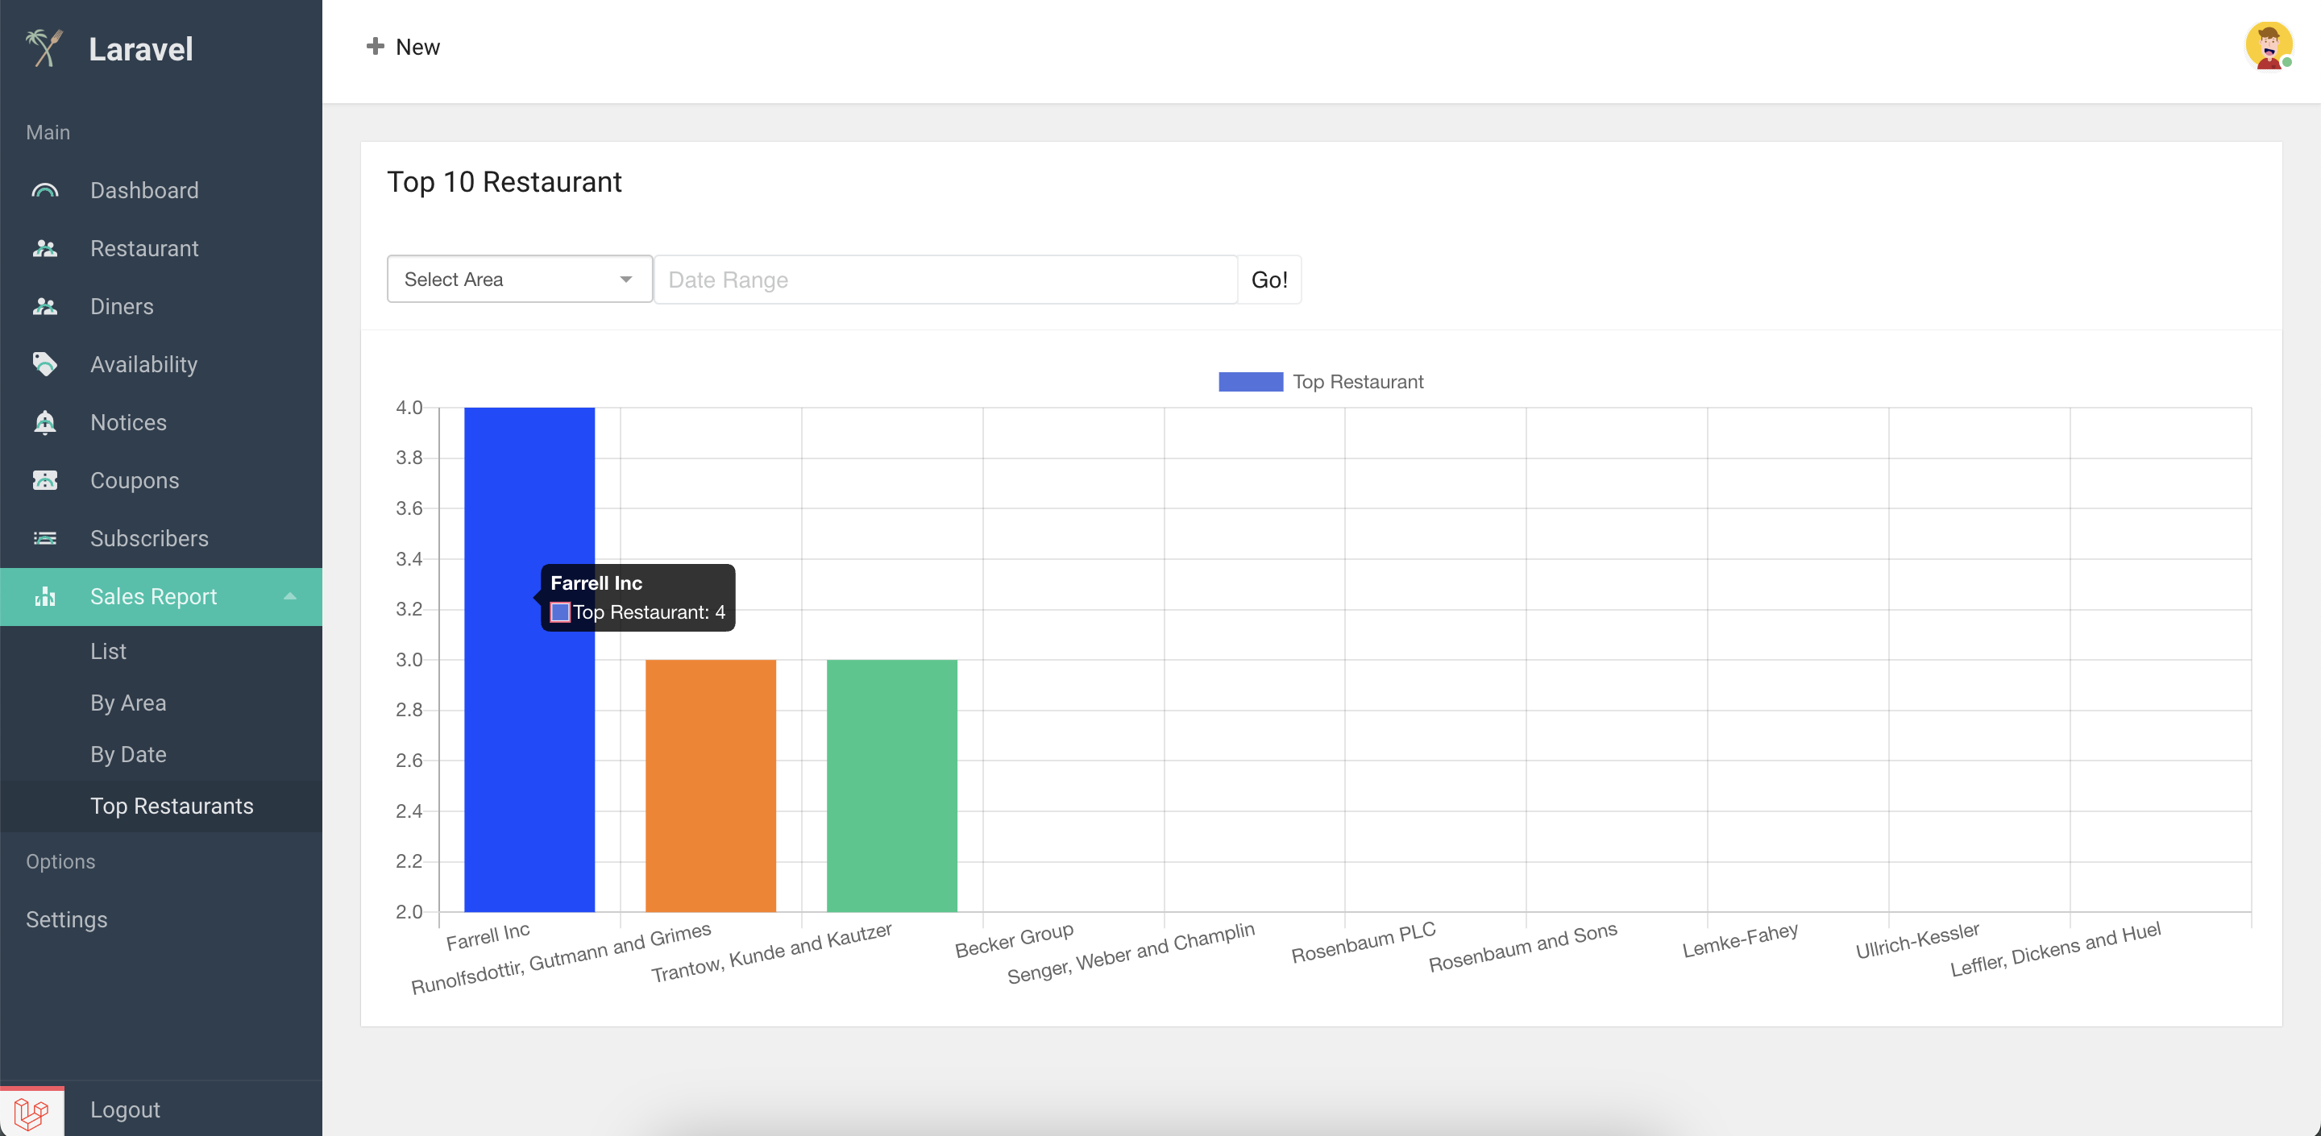2321x1136 pixels.
Task: Open the Restaurant section
Action: (144, 249)
